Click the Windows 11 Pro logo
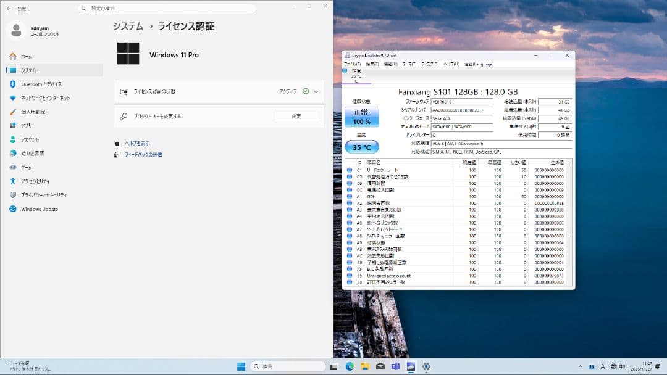 pos(127,55)
